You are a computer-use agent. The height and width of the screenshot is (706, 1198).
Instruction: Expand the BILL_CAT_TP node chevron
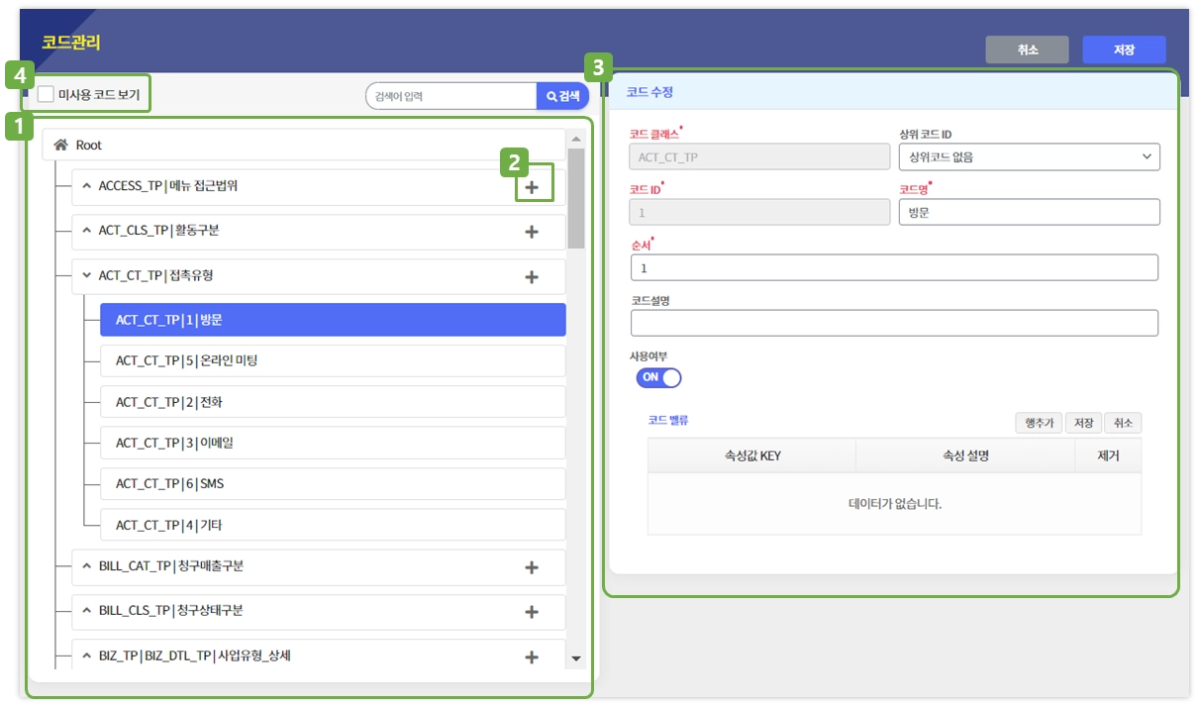86,566
